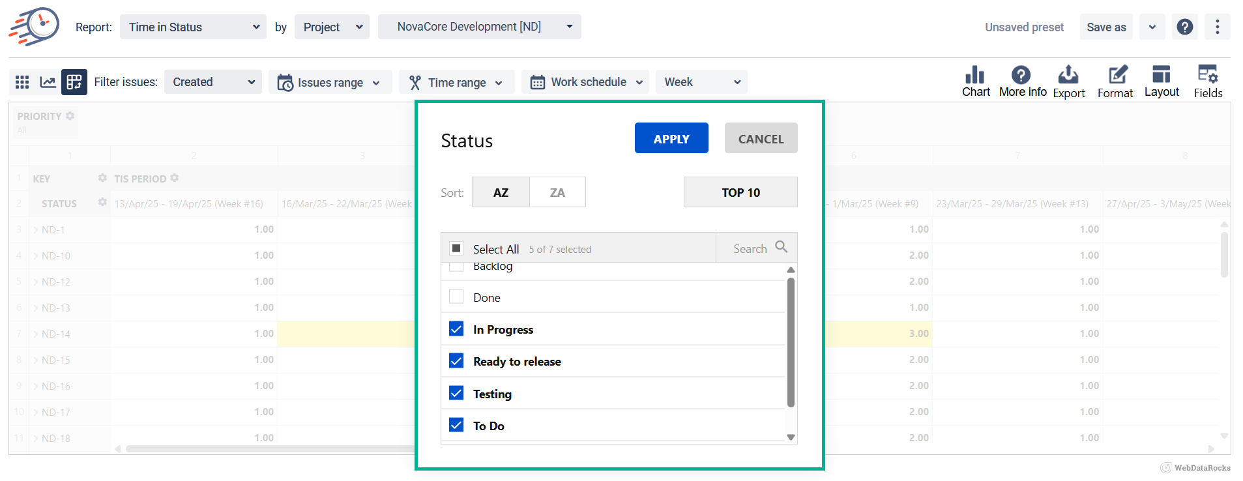Click the APPLY button

tap(671, 138)
